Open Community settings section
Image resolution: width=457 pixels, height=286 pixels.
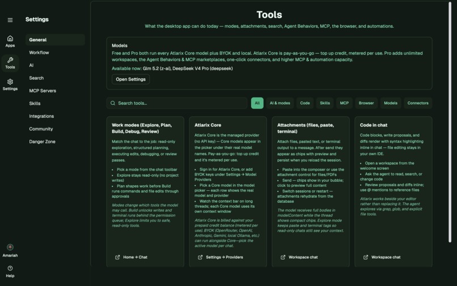click(x=55, y=129)
